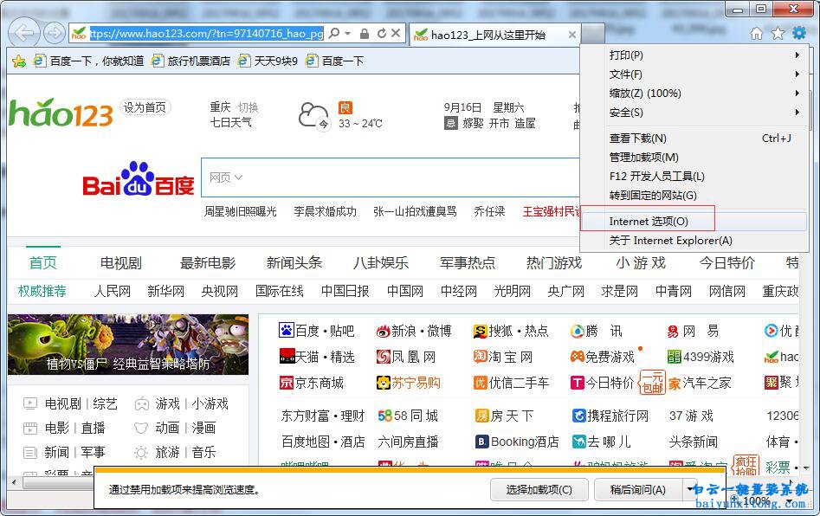820x516 pixels.
Task: Select the Sina Weibo icon
Action: 383,331
